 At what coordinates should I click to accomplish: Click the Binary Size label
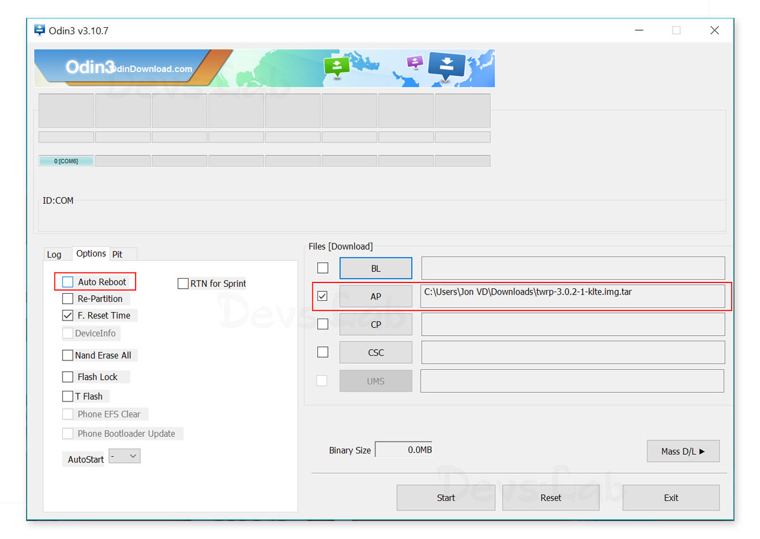click(350, 450)
